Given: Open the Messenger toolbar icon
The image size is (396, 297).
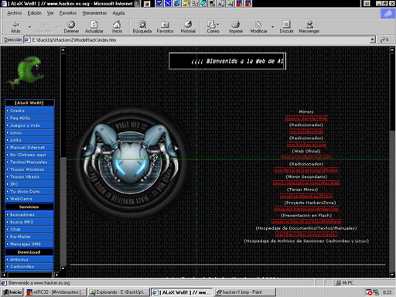Looking at the screenshot, I should coord(309,25).
